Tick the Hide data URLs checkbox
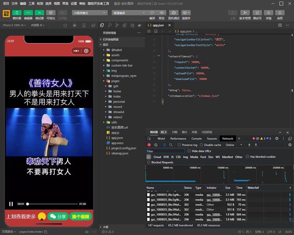Viewport: 294px width, 235px height. coord(189,151)
